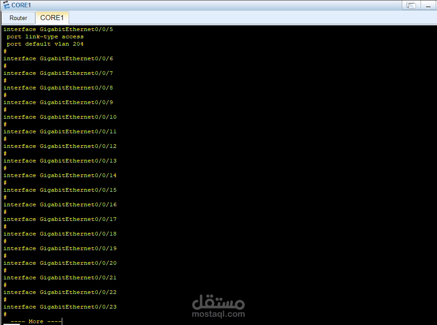Viewport: 437px width, 325px height.
Task: Click the line 'interface GigabitEthernet0/0/7'
Action: [x=58, y=73]
